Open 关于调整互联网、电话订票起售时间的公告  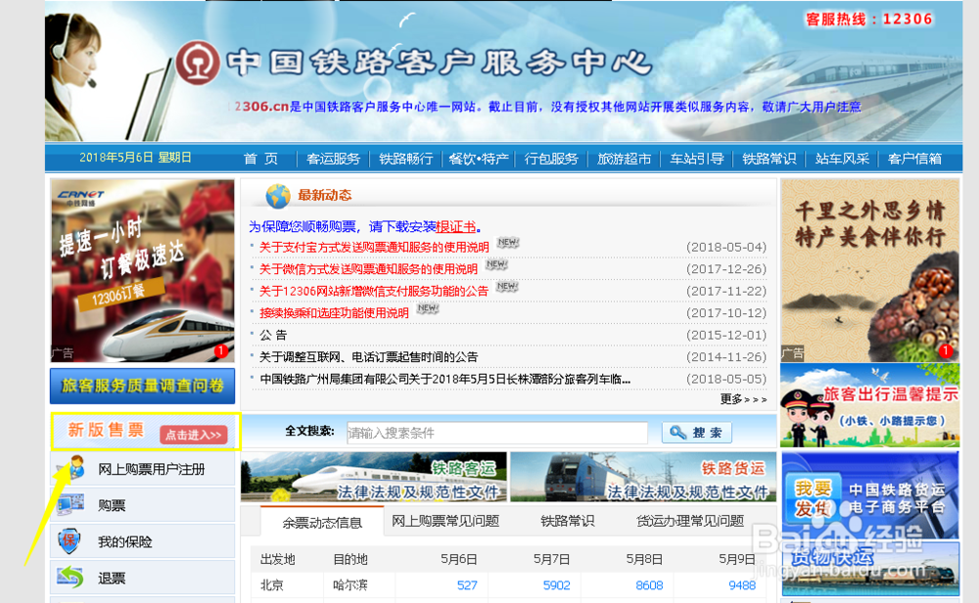click(x=368, y=357)
